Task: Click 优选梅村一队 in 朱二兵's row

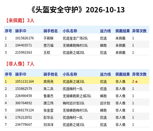Action: [x=73, y=89]
